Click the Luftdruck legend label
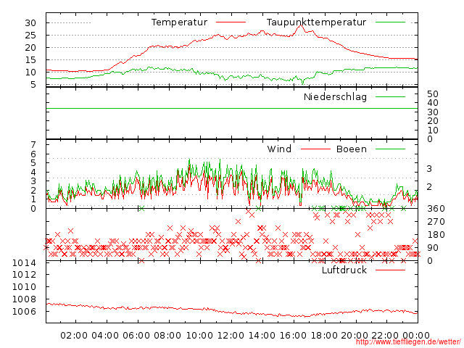 tap(344, 270)
